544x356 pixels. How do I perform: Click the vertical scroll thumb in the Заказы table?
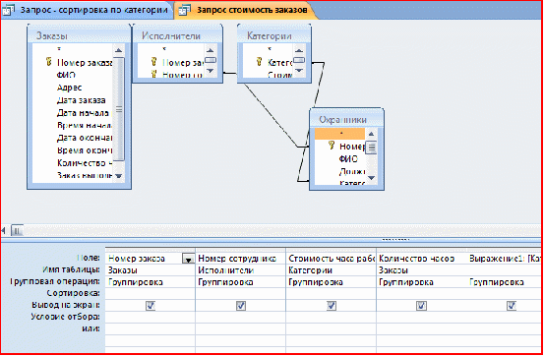coord(119,109)
